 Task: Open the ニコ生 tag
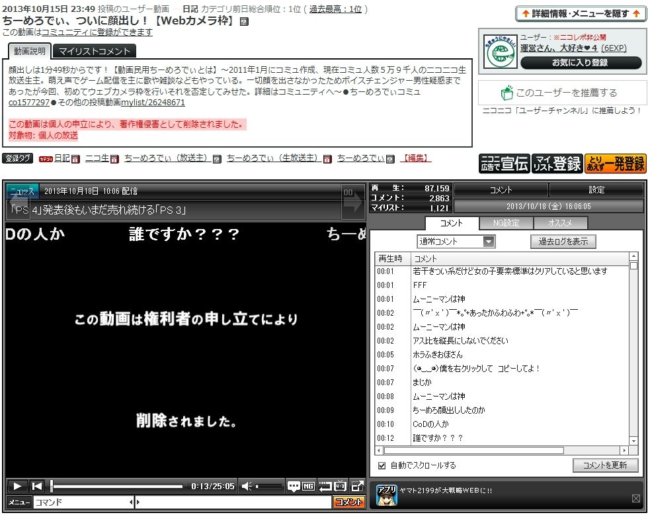97,158
